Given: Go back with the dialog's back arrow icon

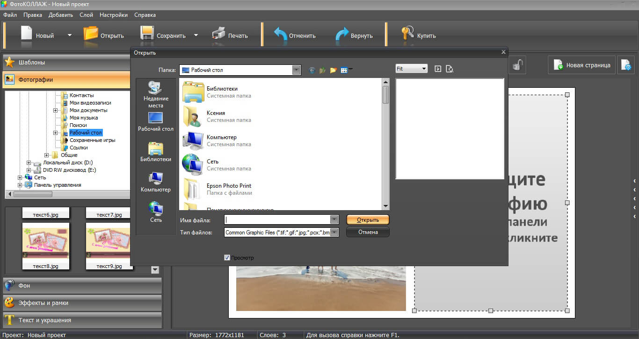Looking at the screenshot, I should [x=312, y=70].
